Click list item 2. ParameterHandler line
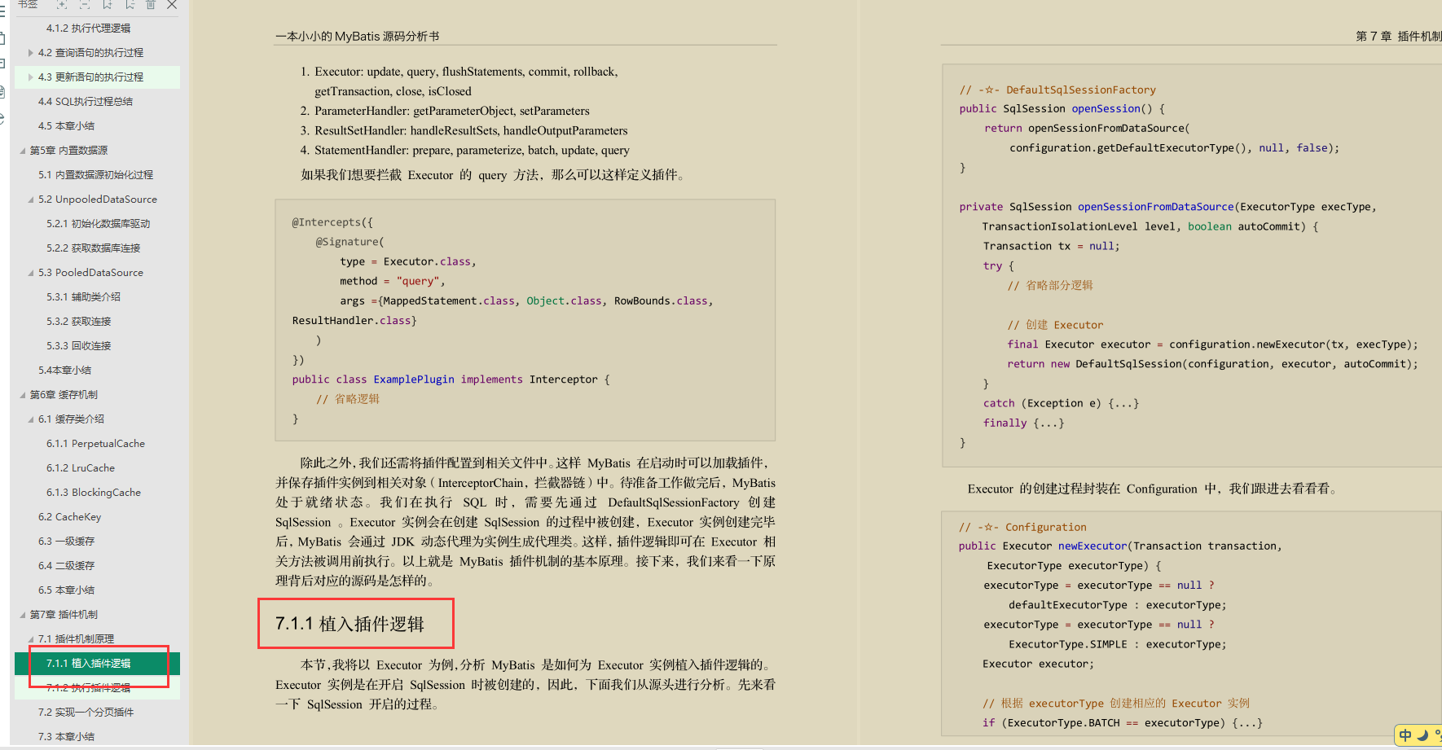The width and height of the screenshot is (1442, 750). point(445,111)
